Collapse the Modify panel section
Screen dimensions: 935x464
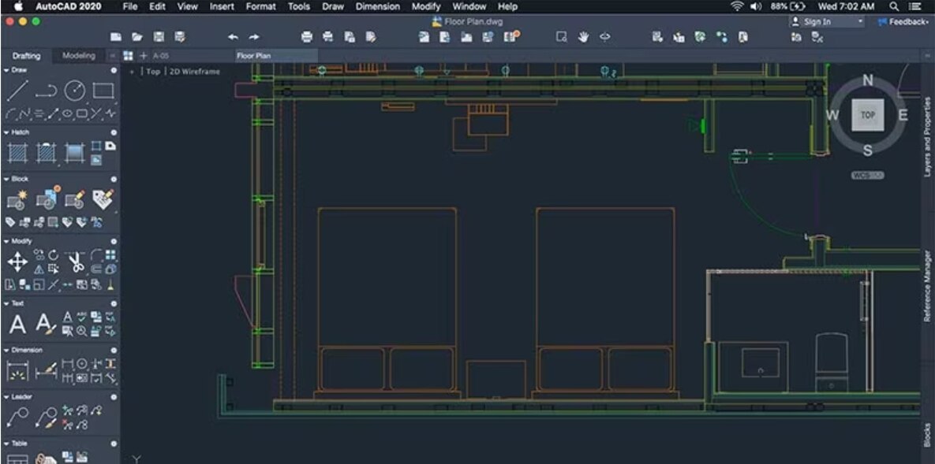[x=6, y=240]
